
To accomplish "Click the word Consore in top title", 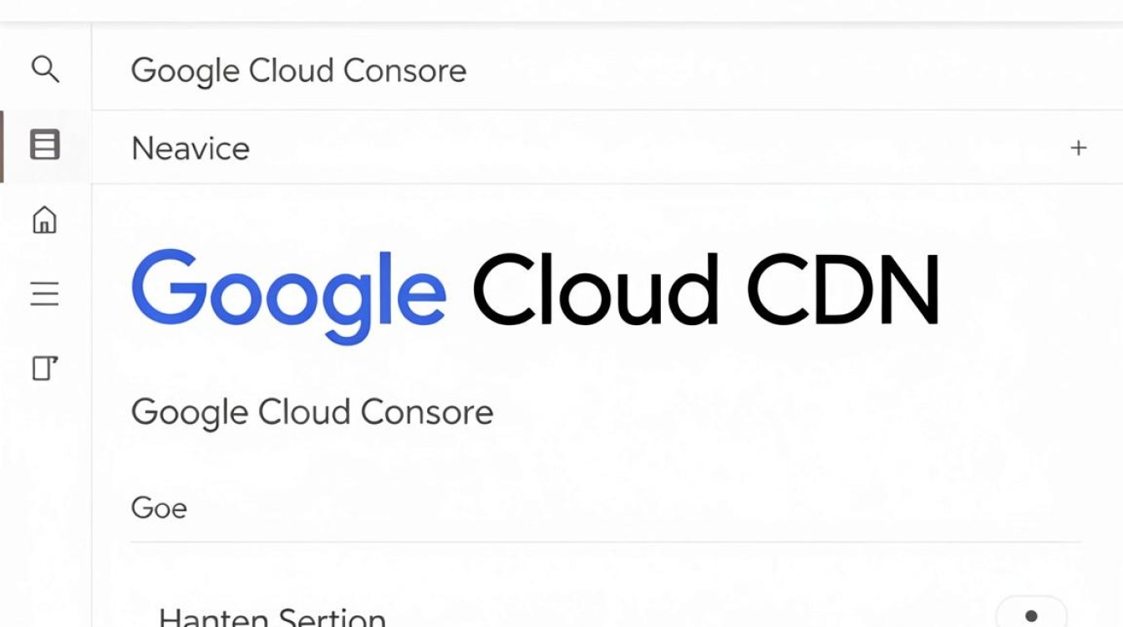I will click(x=405, y=70).
